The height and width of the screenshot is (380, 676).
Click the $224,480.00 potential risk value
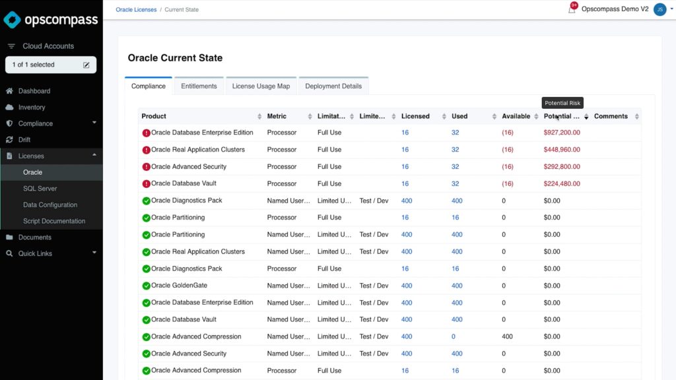coord(562,183)
